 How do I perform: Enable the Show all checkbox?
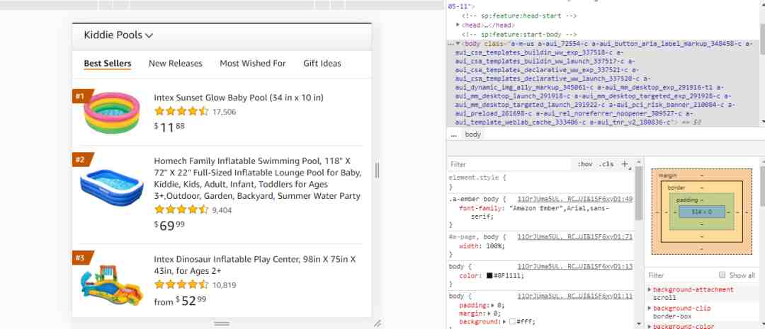(x=722, y=275)
